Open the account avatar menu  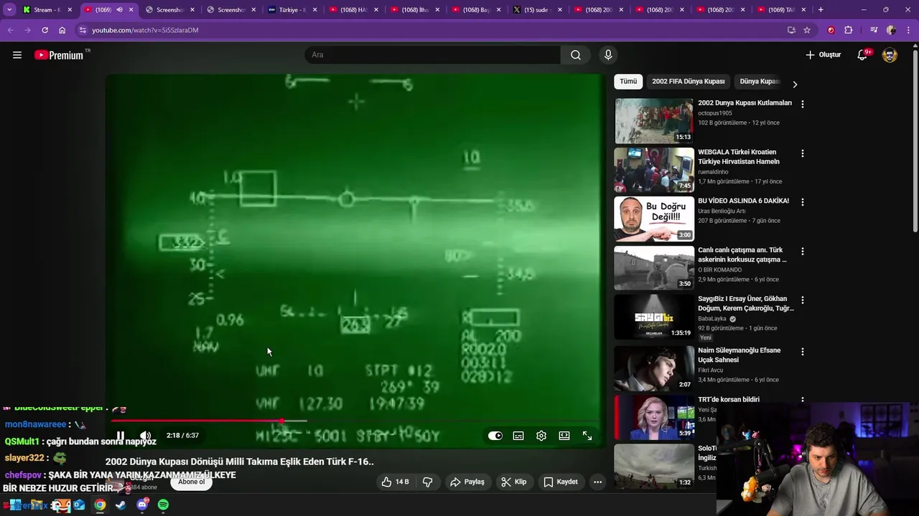coord(890,55)
